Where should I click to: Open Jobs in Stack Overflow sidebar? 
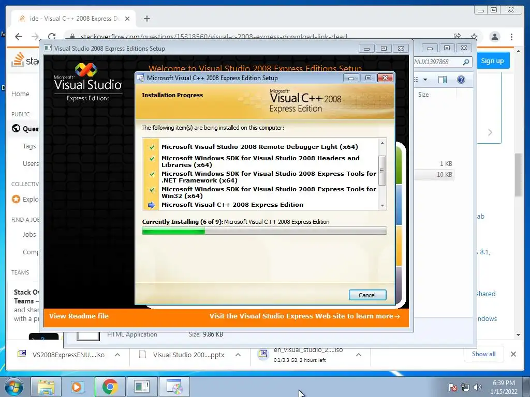tap(29, 234)
